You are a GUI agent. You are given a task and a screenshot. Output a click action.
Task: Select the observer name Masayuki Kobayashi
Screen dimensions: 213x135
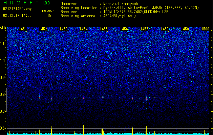pos(122,4)
